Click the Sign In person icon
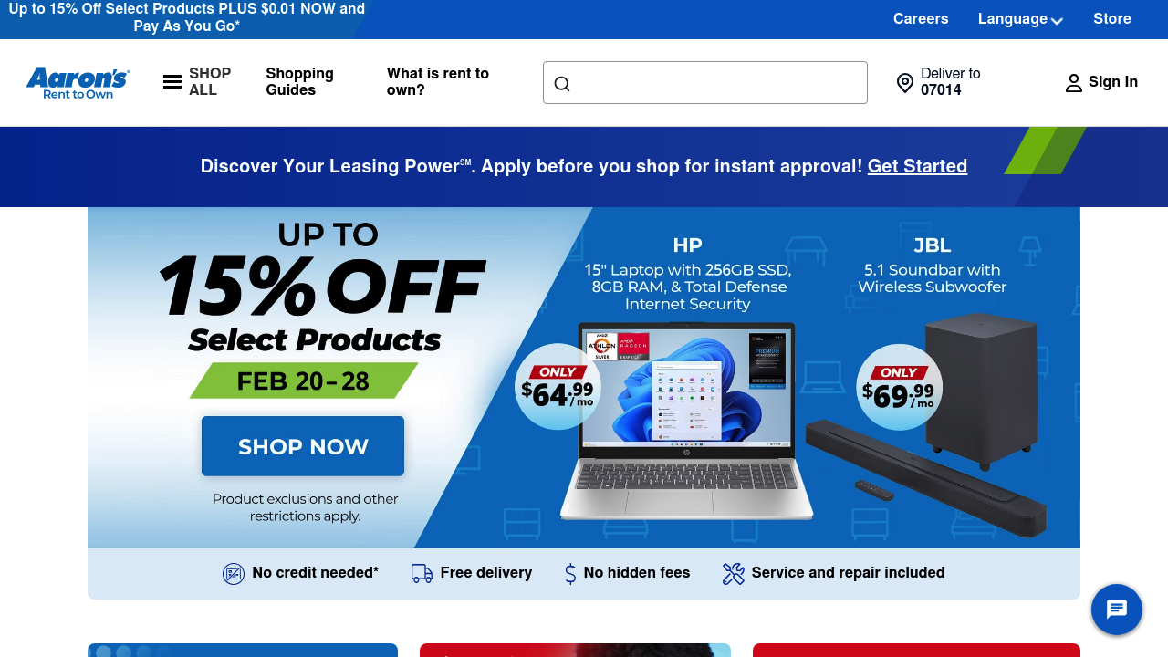This screenshot has height=657, width=1168. (x=1074, y=83)
